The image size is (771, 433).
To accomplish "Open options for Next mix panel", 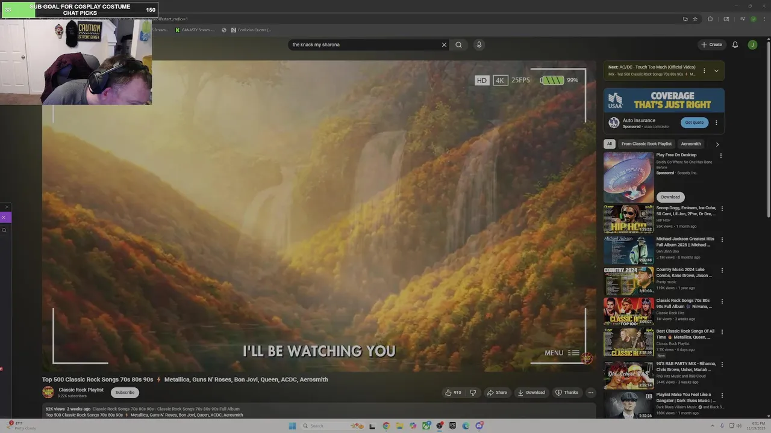I will point(704,70).
